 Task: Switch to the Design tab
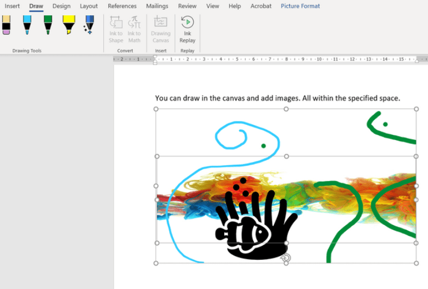click(62, 6)
